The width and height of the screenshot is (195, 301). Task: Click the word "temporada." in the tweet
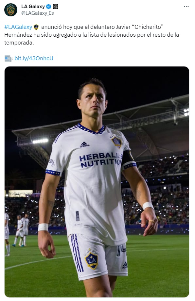pos(19,43)
